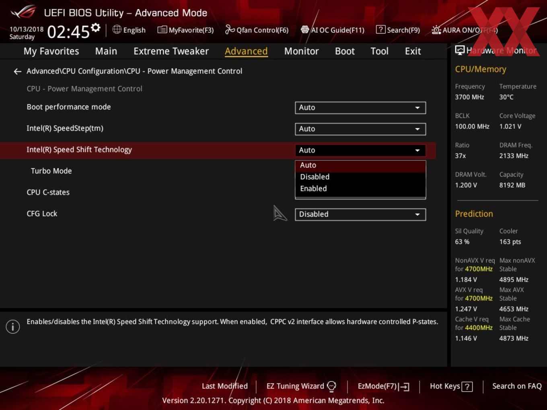The image size is (547, 410).
Task: Click the 8192 MB capacity value
Action: (512, 185)
